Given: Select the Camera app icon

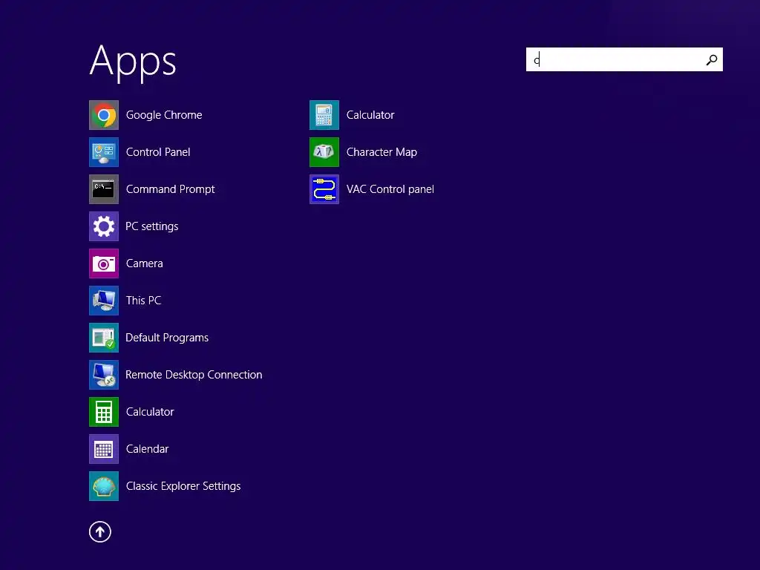Looking at the screenshot, I should tap(104, 263).
